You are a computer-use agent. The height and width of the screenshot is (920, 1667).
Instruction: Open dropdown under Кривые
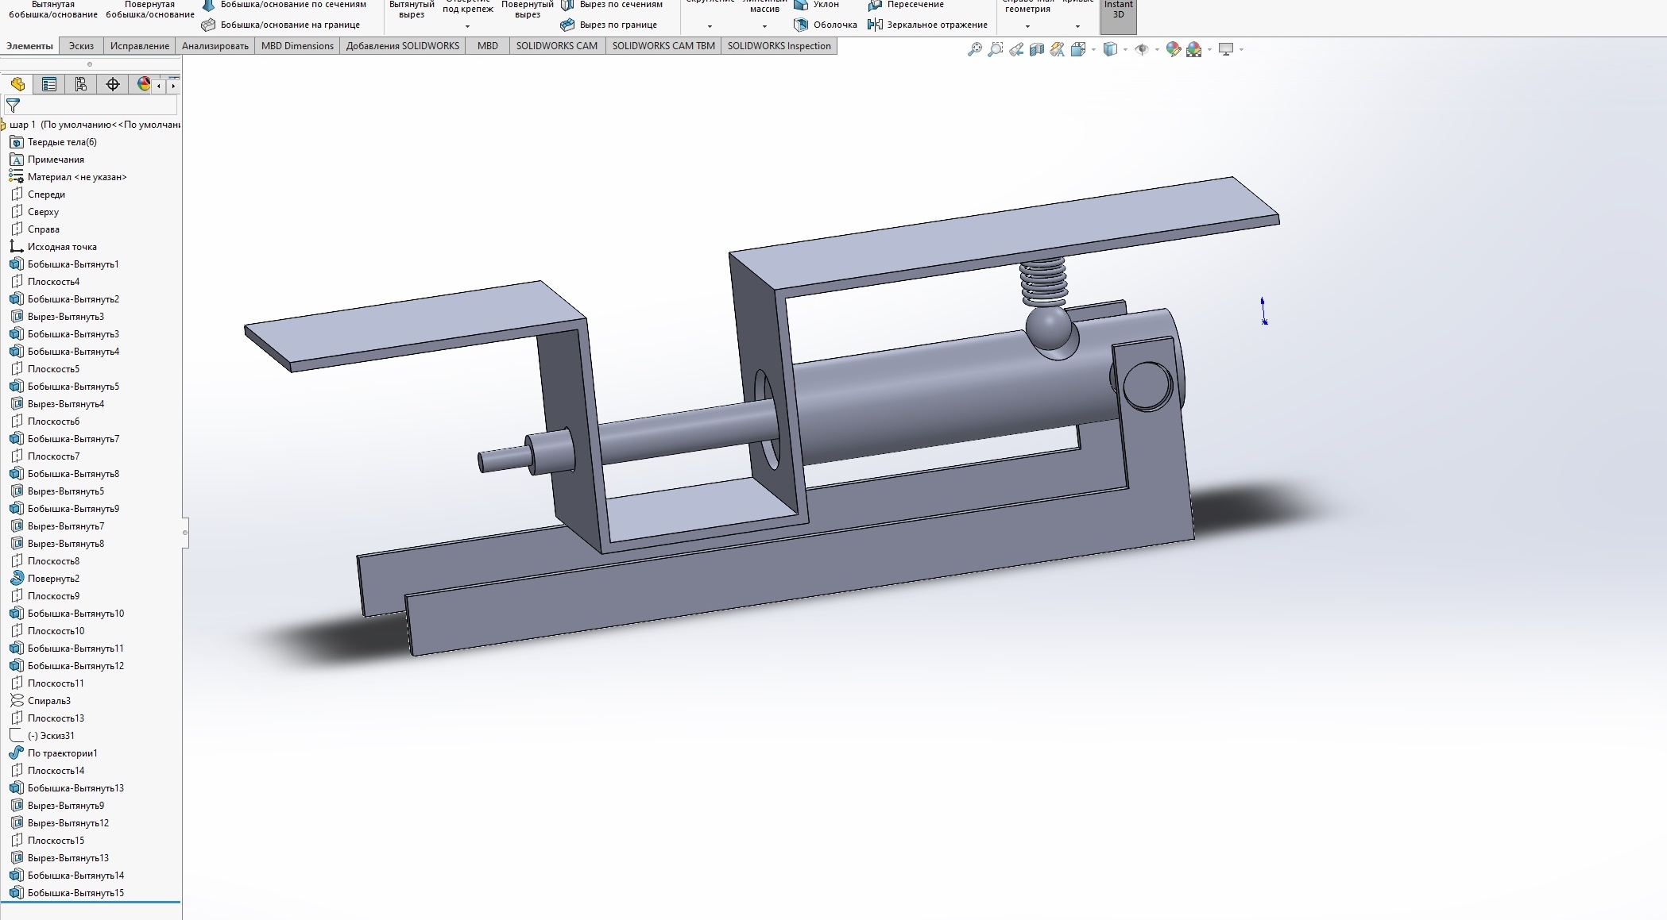click(1077, 26)
